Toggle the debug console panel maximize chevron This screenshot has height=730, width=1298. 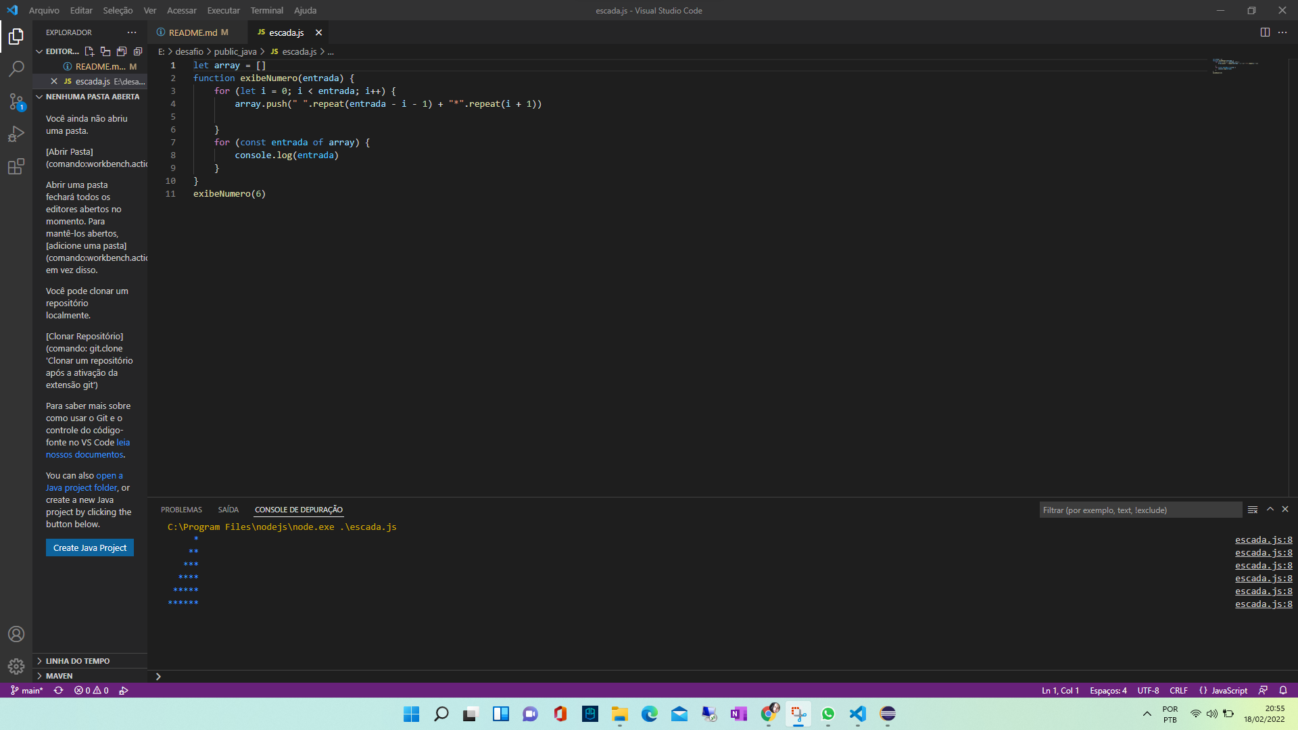pyautogui.click(x=1270, y=510)
